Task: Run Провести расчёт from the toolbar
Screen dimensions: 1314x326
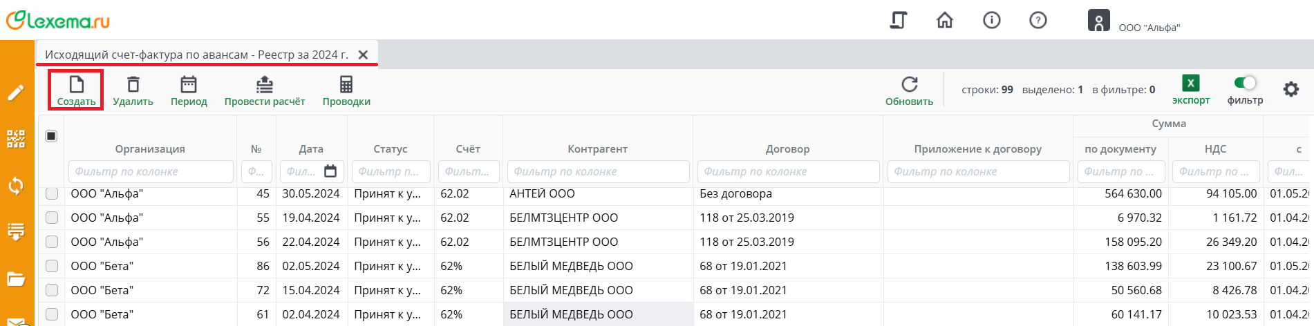Action: click(x=264, y=85)
